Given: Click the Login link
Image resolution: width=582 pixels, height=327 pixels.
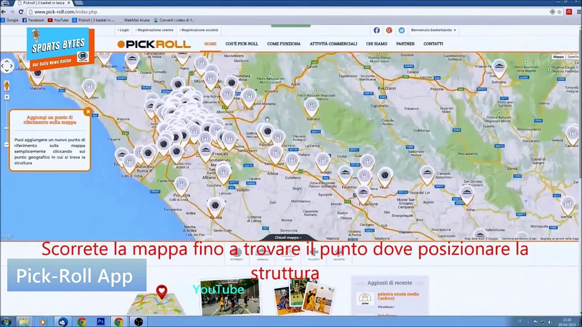Looking at the screenshot, I should [123, 30].
